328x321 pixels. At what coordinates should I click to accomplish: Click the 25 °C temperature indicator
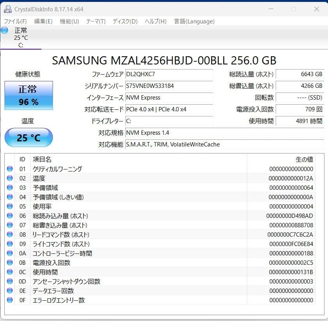pyautogui.click(x=28, y=137)
